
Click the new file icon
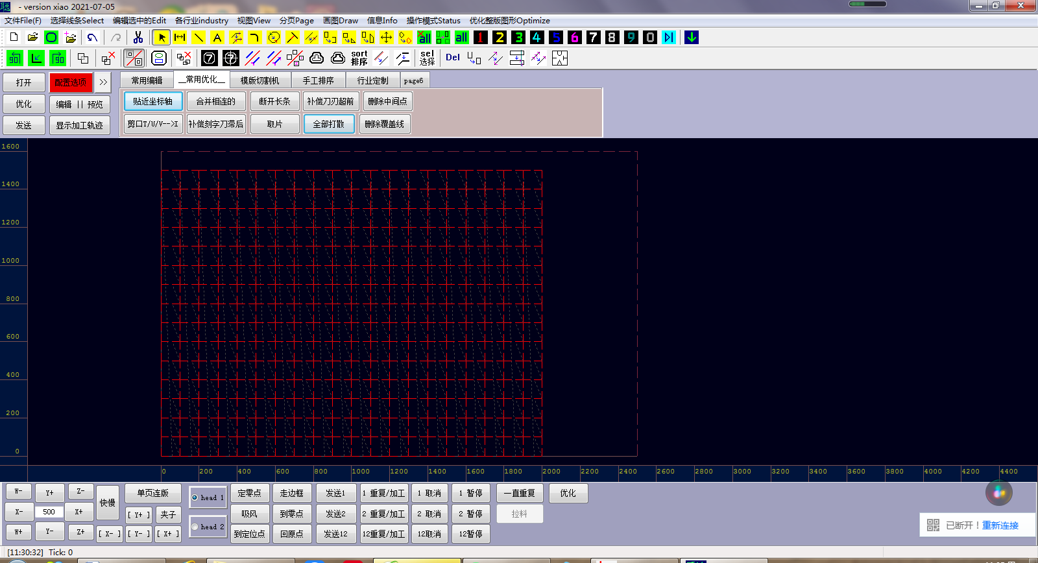point(14,38)
